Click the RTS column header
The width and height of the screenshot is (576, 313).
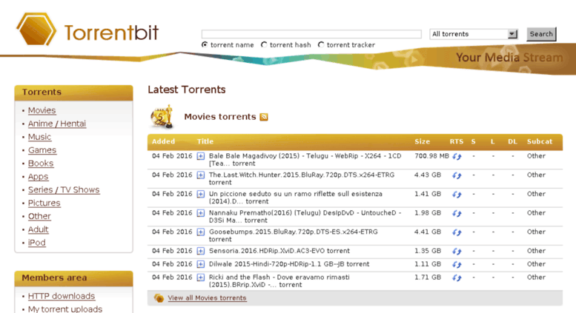pyautogui.click(x=456, y=141)
